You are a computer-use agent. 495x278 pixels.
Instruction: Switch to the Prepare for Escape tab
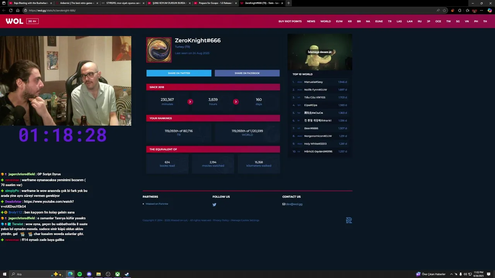pyautogui.click(x=215, y=3)
